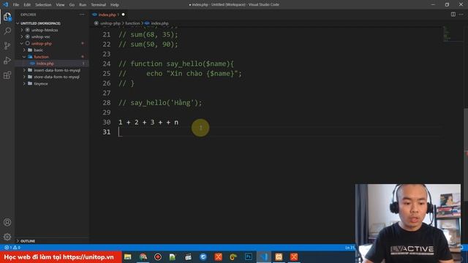Expand the unitop-vsc folder

coord(41,37)
